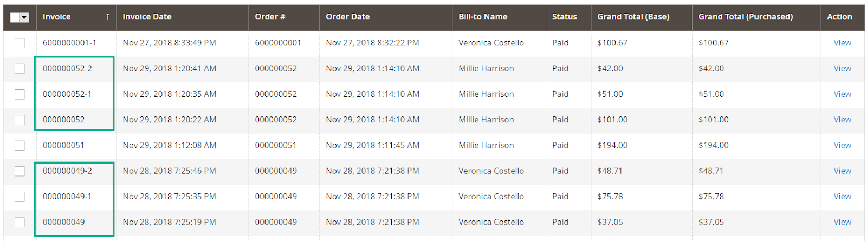Click the Grand Total (Purchased) column header
Image resolution: width=867 pixels, height=241 pixels.
click(x=745, y=17)
